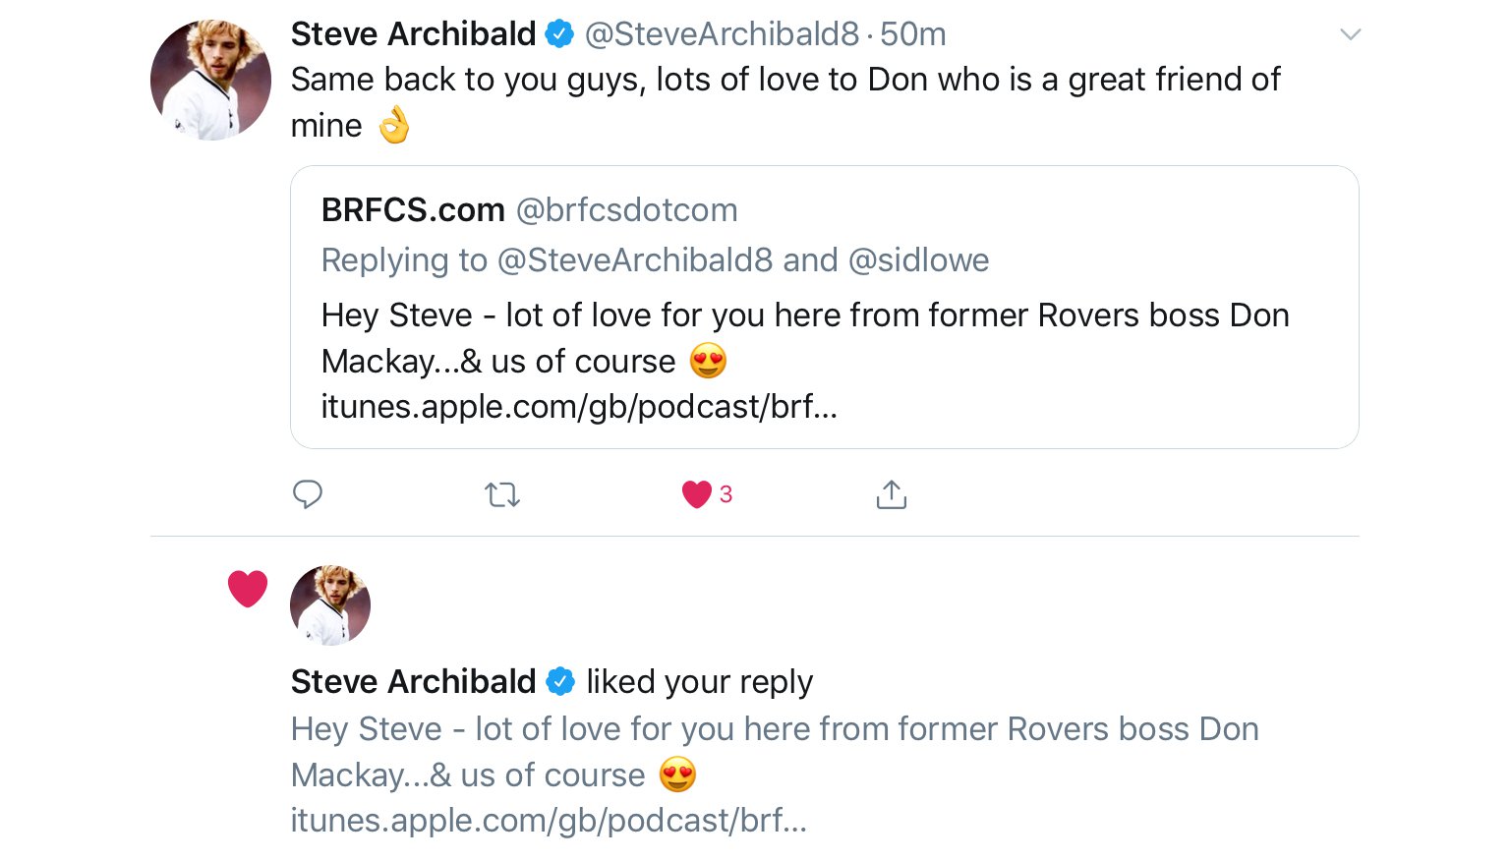Visit the @brfcsdotcom handle in quote
Screen dimensions: 1510x861
(626, 209)
